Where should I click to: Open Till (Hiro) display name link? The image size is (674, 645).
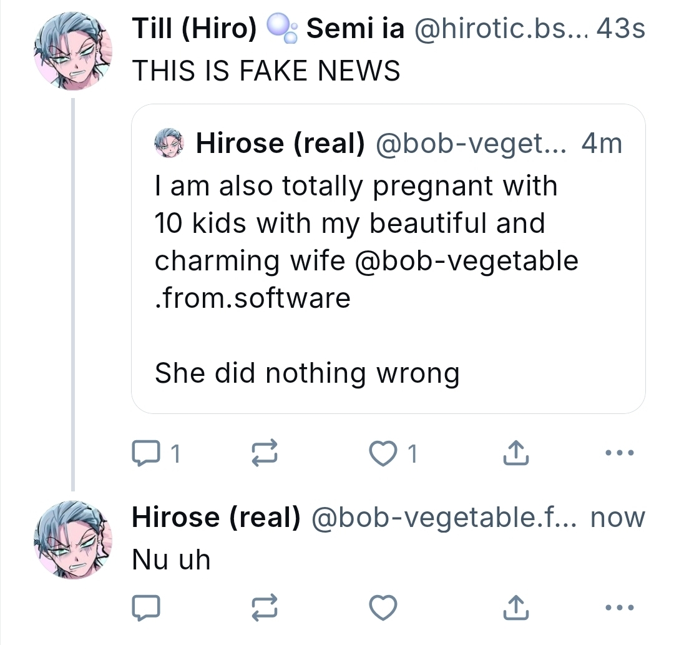pyautogui.click(x=194, y=29)
